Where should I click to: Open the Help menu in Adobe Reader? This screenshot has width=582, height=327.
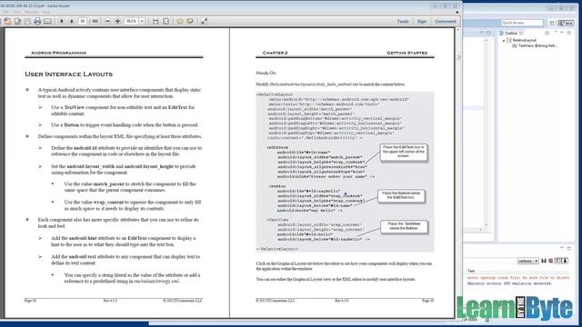click(45, 12)
